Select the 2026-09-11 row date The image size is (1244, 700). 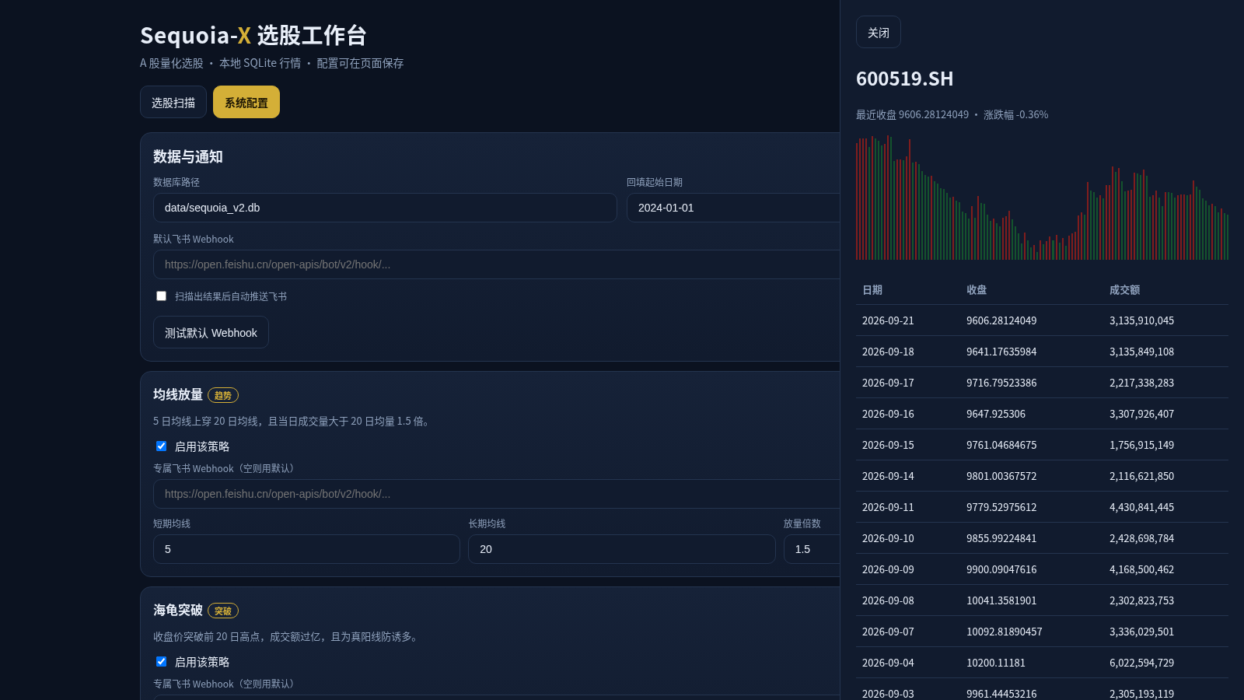click(x=888, y=507)
